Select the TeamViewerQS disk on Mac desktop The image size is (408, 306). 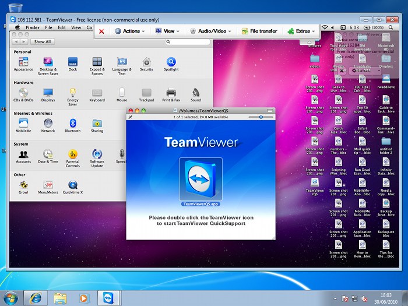(x=315, y=187)
